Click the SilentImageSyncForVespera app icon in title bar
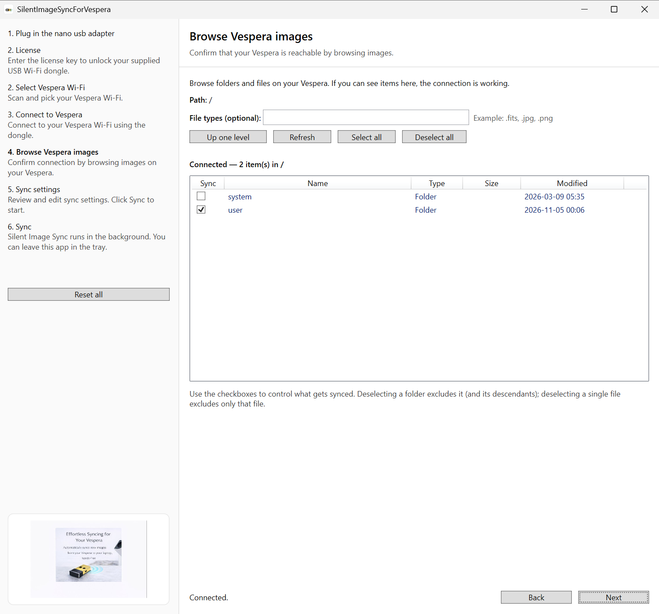The width and height of the screenshot is (659, 614). [9, 9]
